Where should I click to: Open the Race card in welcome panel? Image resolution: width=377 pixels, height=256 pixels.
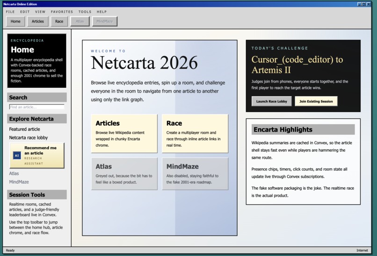point(195,134)
